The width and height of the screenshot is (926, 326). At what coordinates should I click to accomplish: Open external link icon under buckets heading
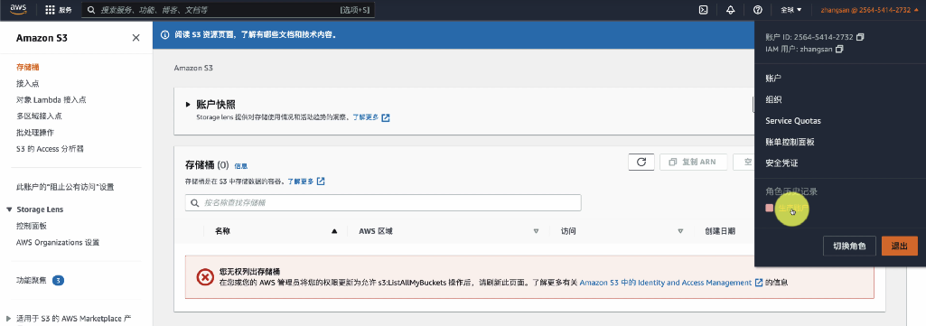(x=321, y=182)
